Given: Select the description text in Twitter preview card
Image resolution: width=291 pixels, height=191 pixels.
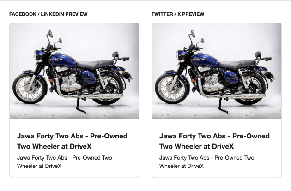Looking at the screenshot, I should click(207, 161).
